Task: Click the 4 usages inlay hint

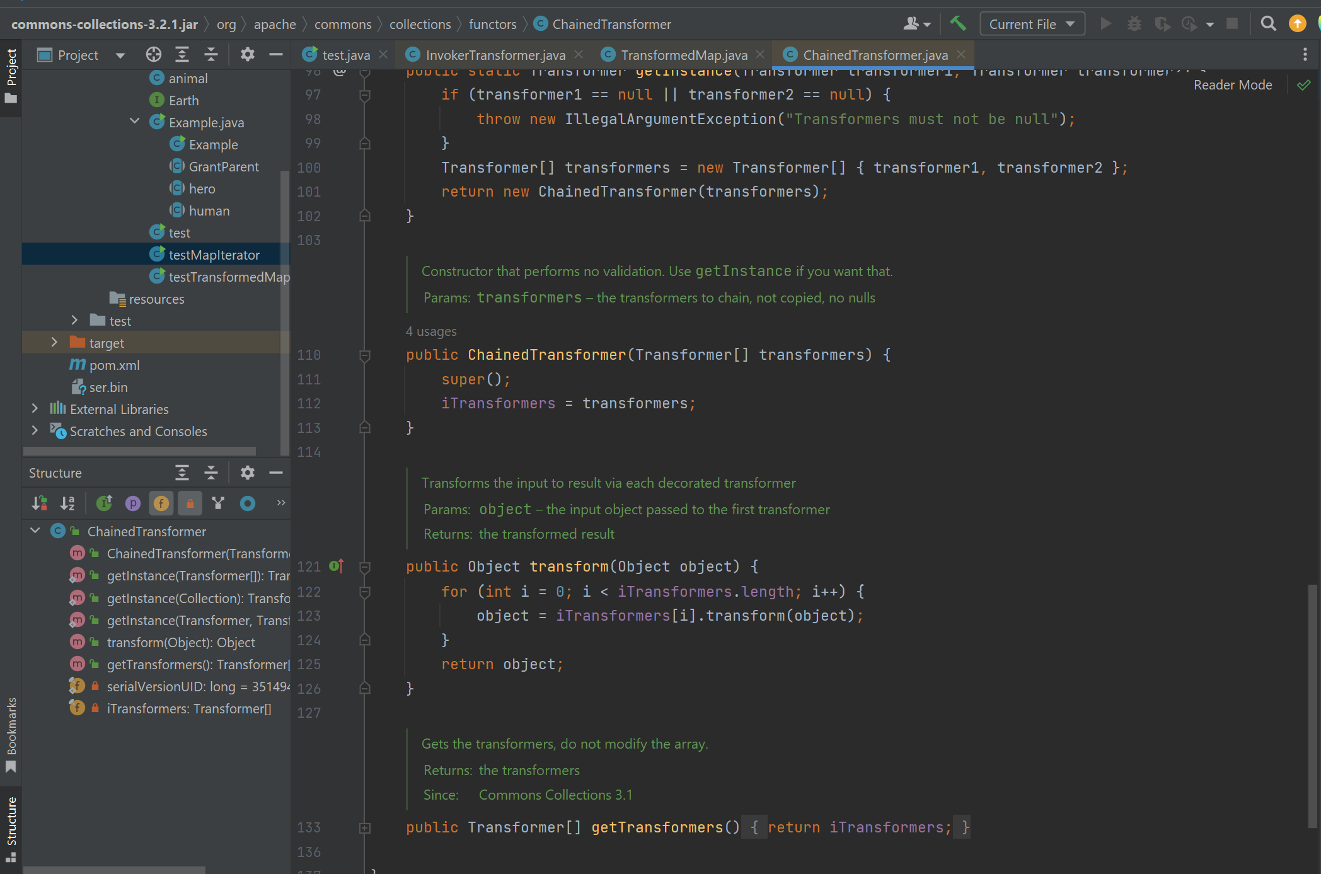Action: (x=431, y=331)
